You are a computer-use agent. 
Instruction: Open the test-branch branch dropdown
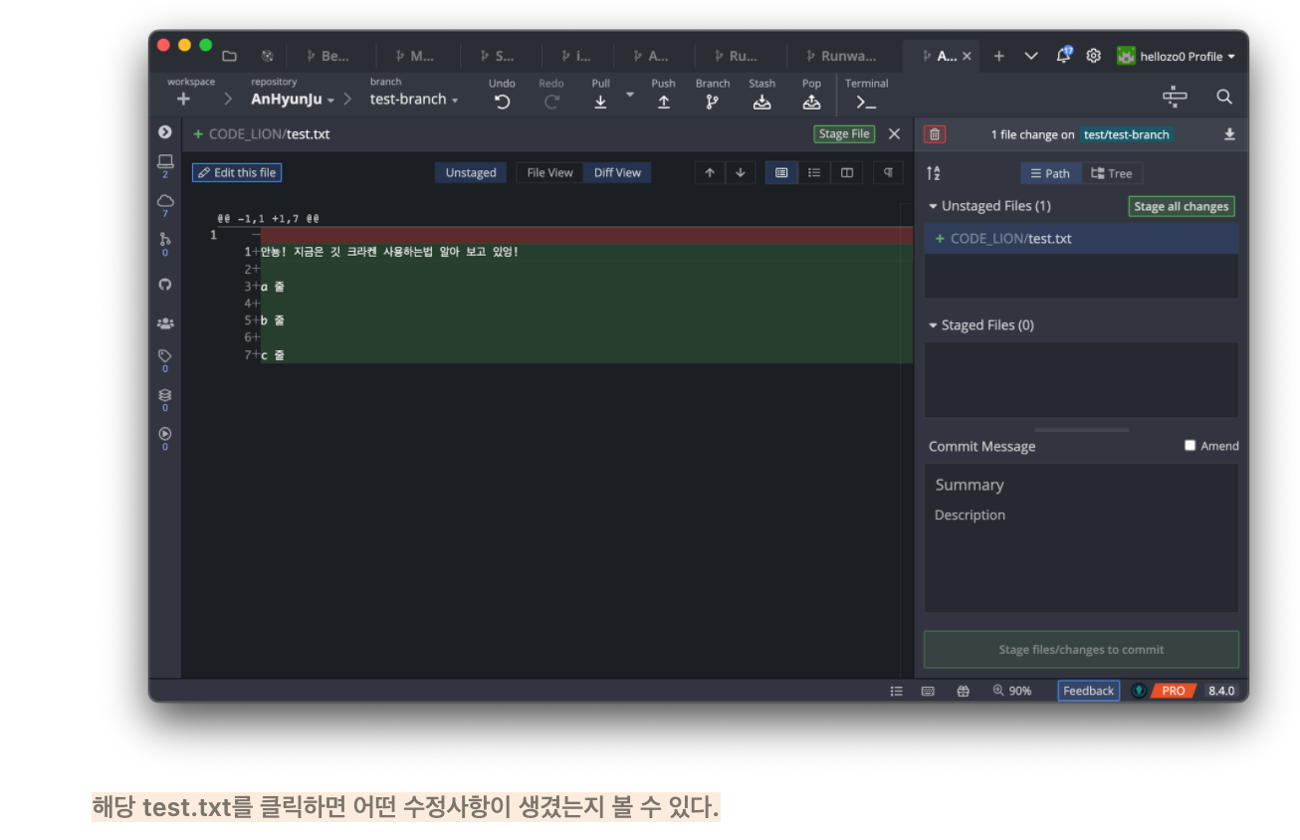click(414, 100)
